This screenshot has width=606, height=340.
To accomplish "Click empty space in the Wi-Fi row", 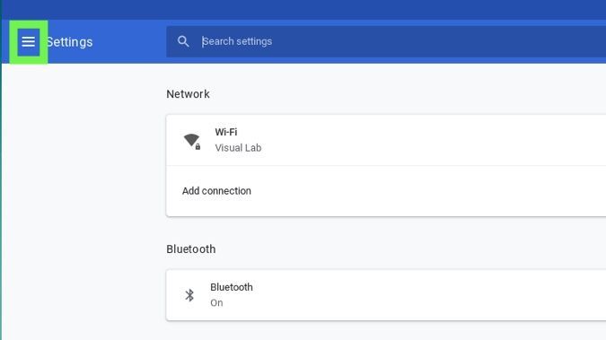I will (x=426, y=140).
